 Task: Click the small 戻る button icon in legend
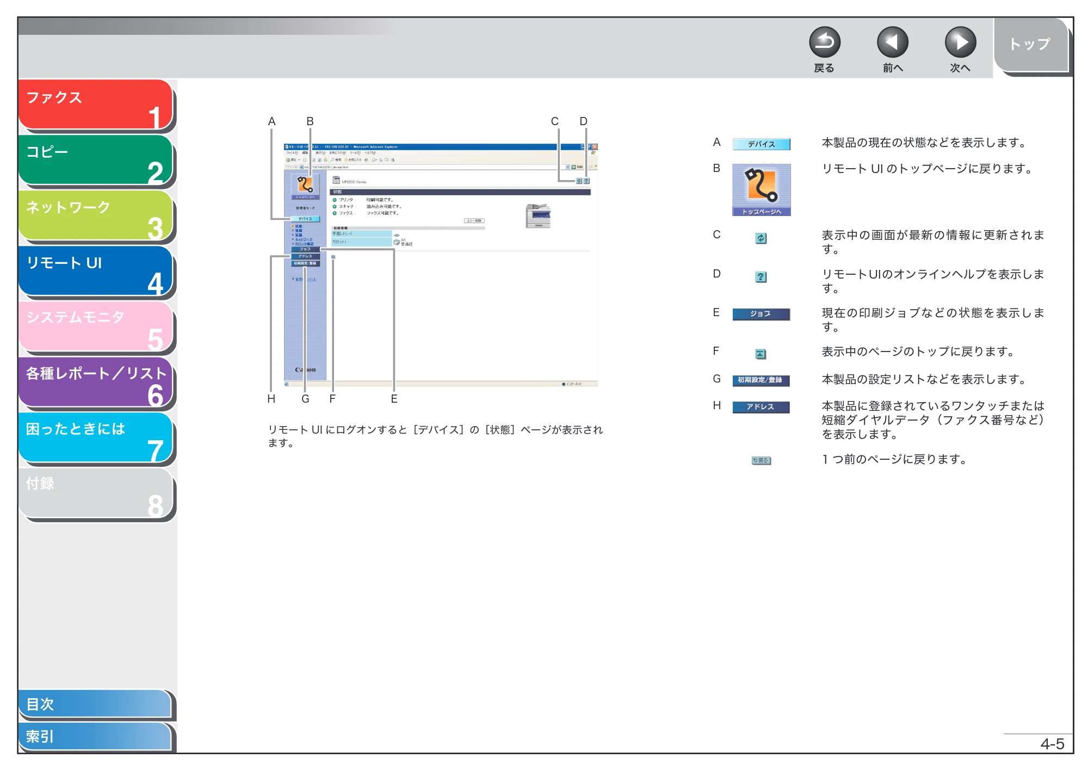(761, 460)
